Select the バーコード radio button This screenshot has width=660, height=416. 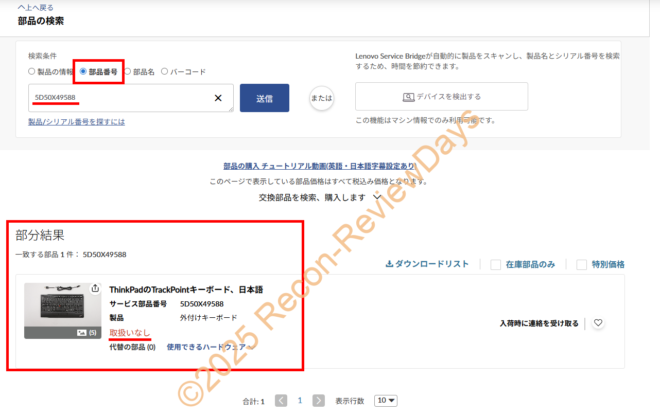click(x=165, y=72)
